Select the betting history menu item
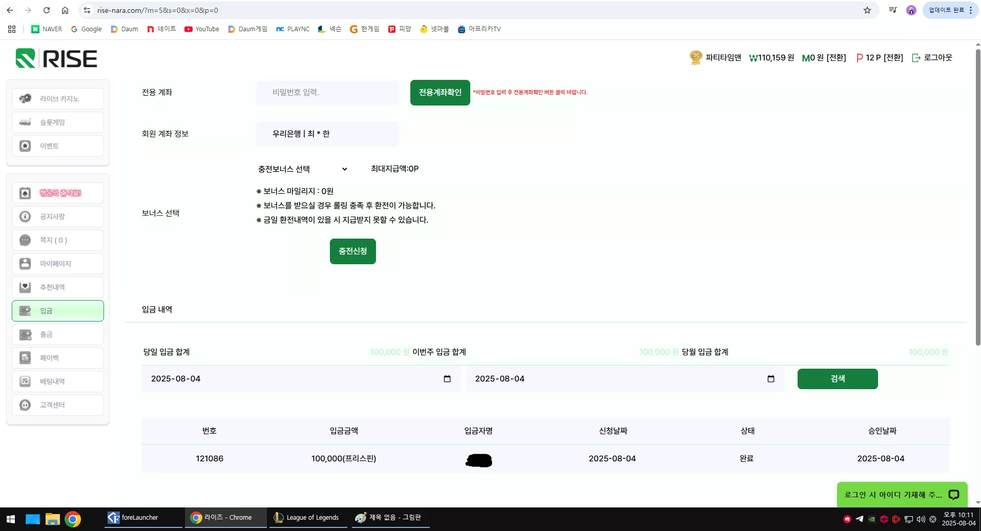Viewport: 981px width, 531px height. click(x=58, y=381)
